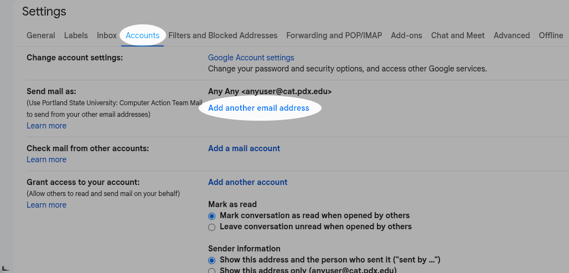Switch to Forwarding and POP/IMAP tab
The image size is (569, 273).
click(x=334, y=35)
